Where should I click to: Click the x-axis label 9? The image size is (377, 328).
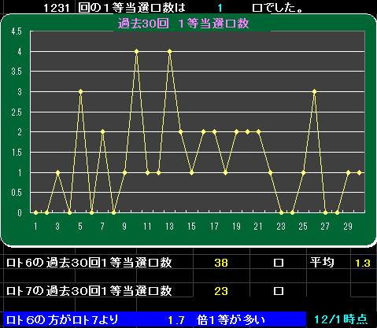(124, 226)
